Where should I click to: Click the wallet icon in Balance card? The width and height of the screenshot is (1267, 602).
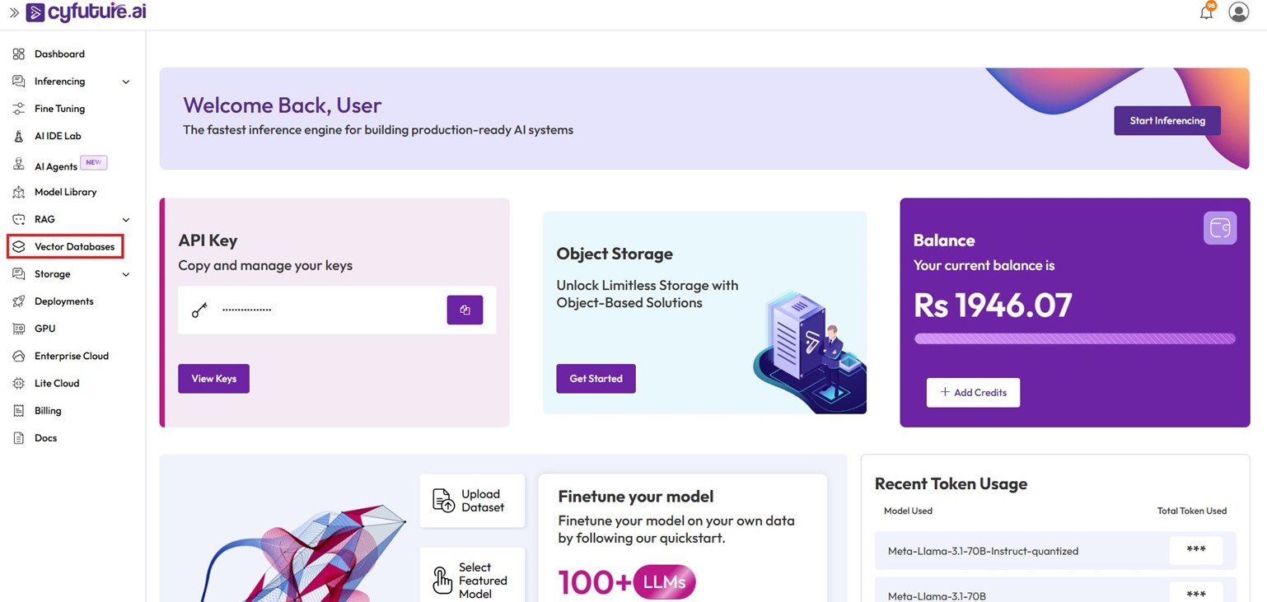pos(1219,228)
